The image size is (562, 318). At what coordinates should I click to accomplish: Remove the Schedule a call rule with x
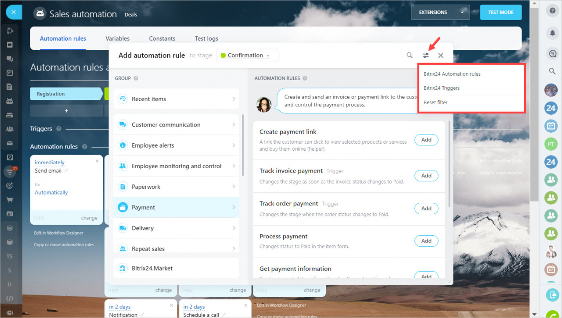tap(245, 305)
